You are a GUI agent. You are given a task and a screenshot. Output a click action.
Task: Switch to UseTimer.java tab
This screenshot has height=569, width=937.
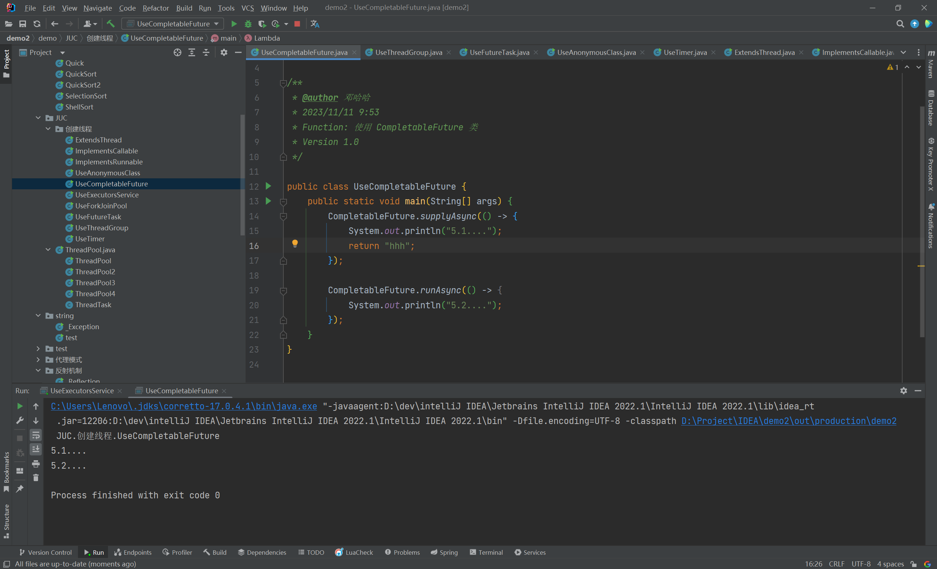pos(685,52)
